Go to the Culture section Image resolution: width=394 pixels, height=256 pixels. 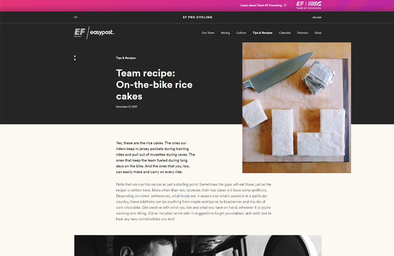pyautogui.click(x=241, y=33)
